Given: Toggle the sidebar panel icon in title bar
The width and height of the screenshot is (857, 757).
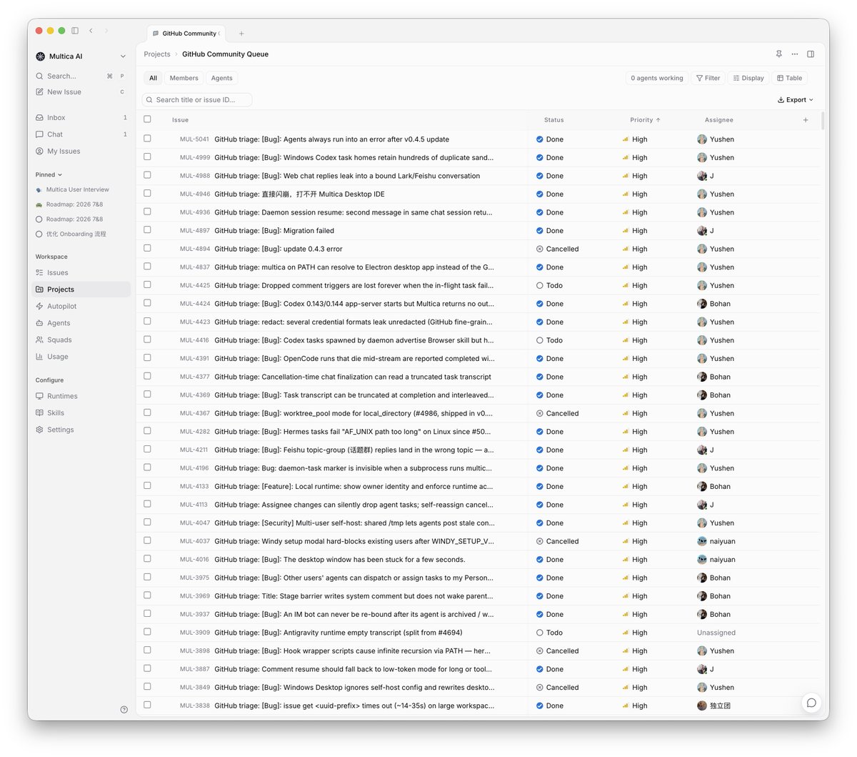Looking at the screenshot, I should [x=75, y=31].
